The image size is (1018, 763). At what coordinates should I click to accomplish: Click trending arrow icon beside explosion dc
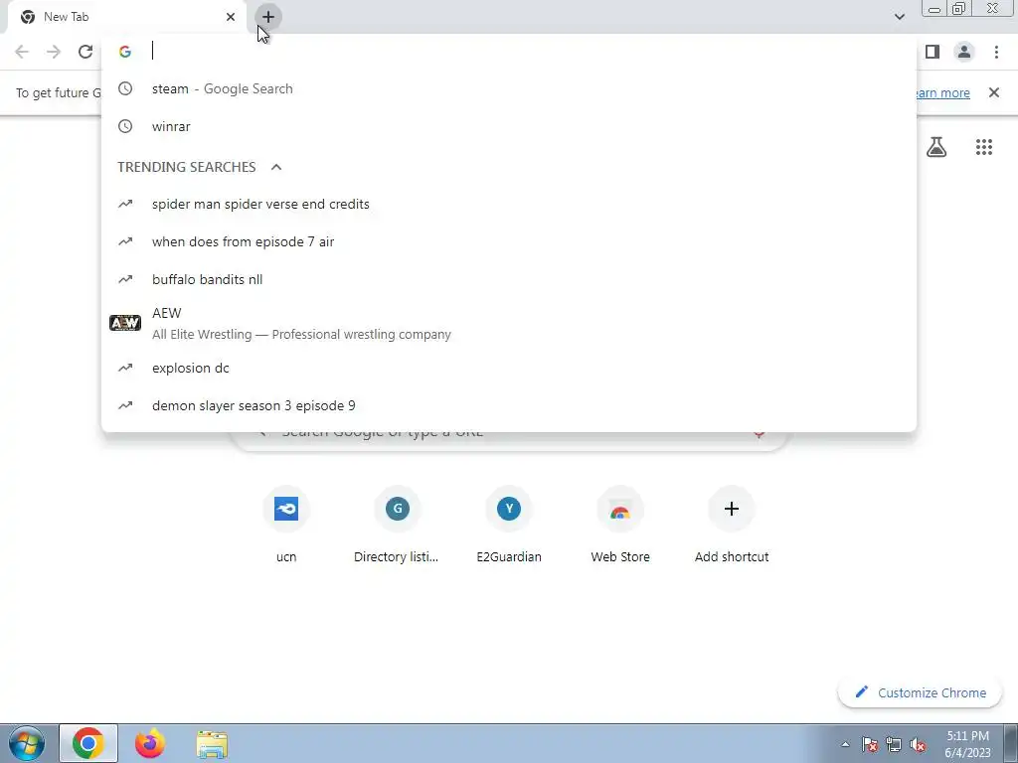coord(125,368)
